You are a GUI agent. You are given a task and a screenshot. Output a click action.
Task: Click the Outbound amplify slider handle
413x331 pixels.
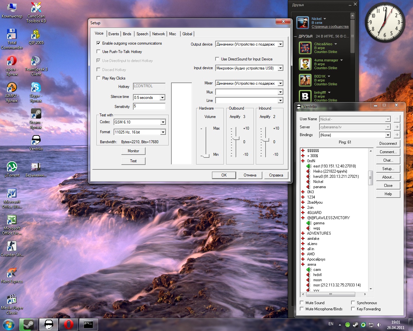(236, 138)
